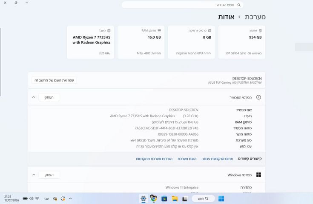Open Wi-Fi network settings from tray
This screenshot has height=204, width=313.
coord(37,198)
